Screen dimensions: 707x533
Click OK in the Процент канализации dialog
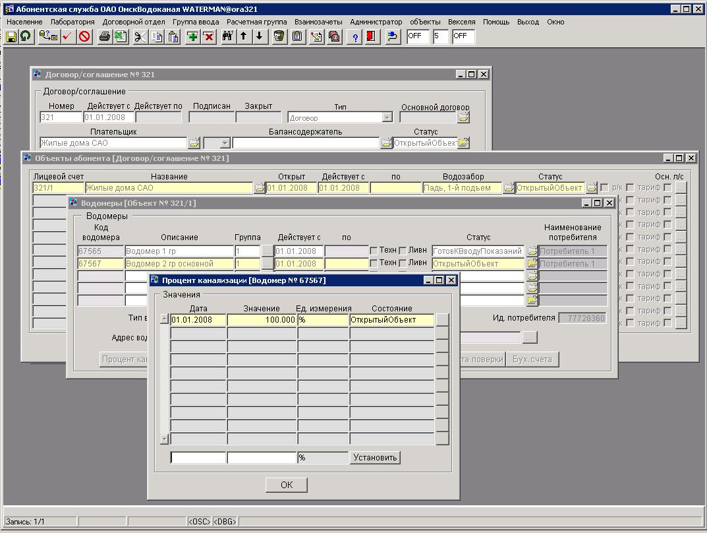(x=287, y=485)
